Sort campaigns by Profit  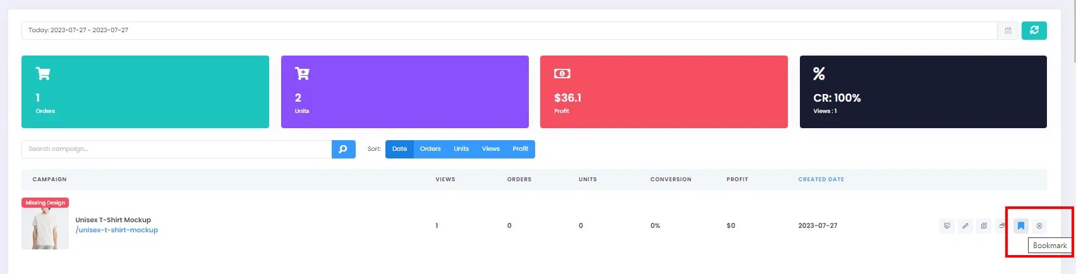[521, 149]
